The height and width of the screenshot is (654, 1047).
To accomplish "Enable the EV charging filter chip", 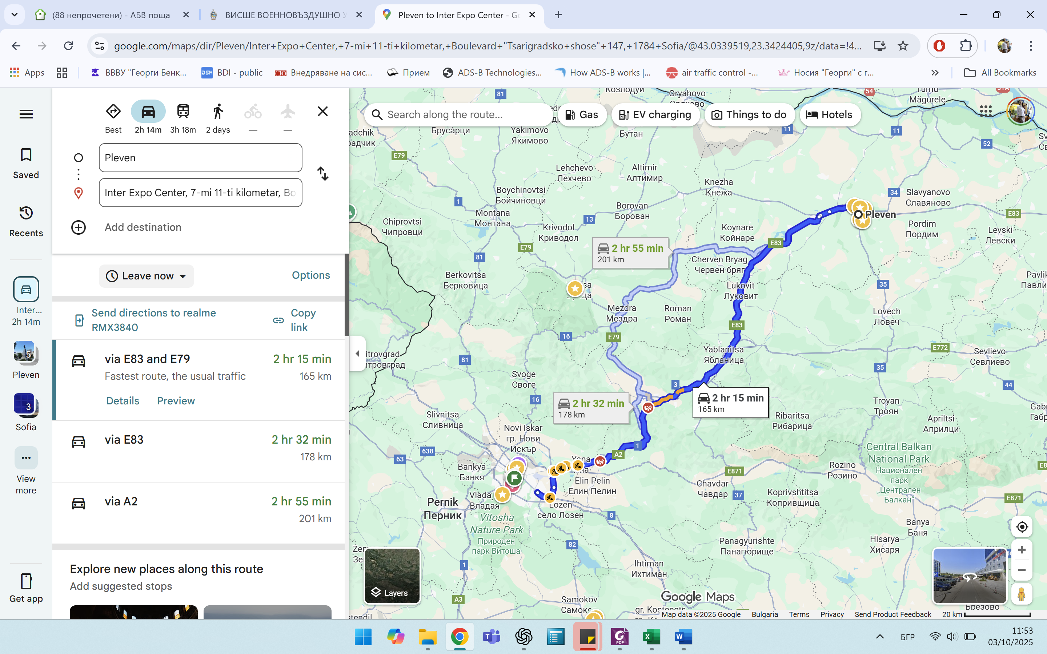I will pyautogui.click(x=655, y=114).
